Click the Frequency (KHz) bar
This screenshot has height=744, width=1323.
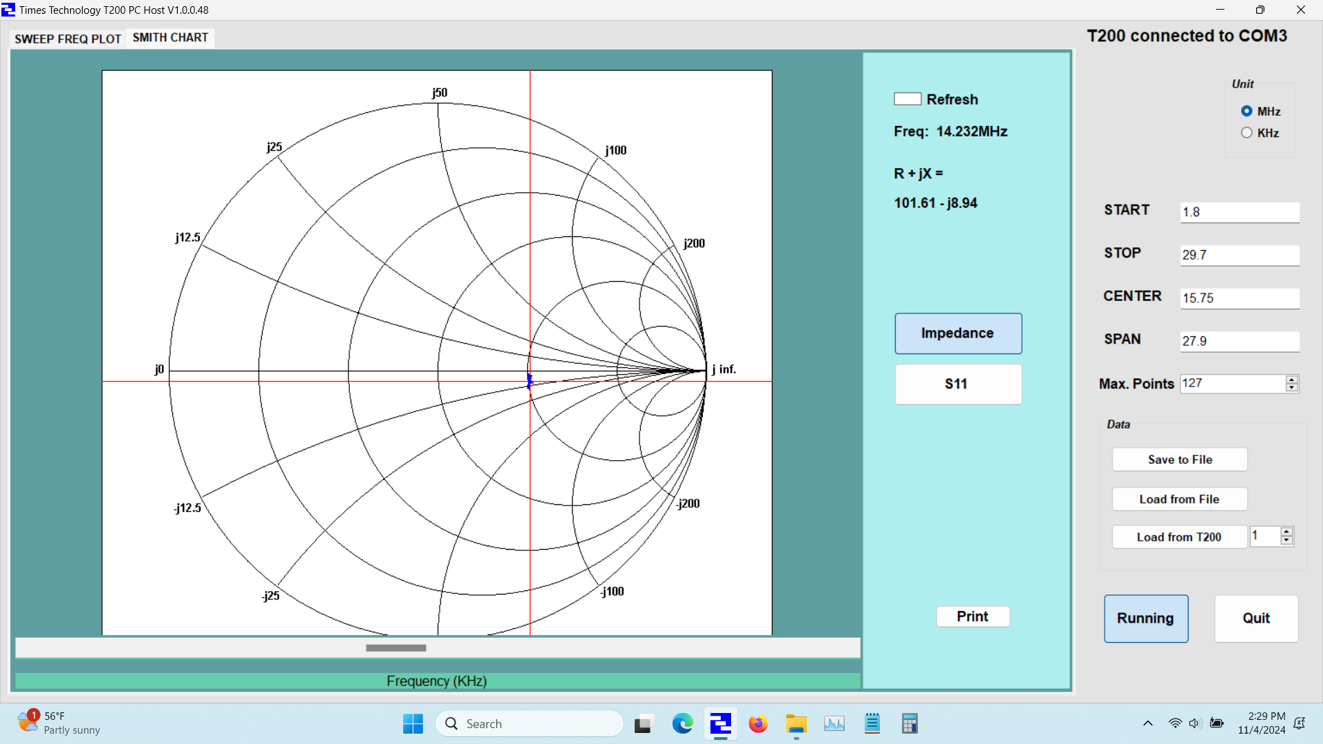point(438,681)
